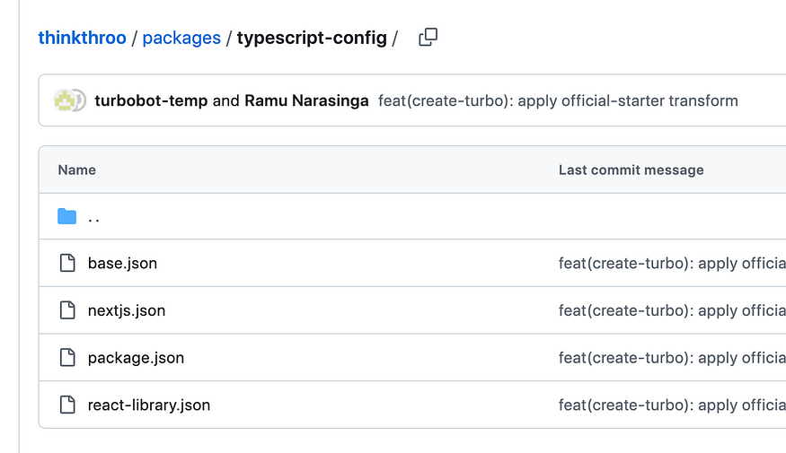
Task: Navigate up via the ".." entry
Action: coord(93,217)
